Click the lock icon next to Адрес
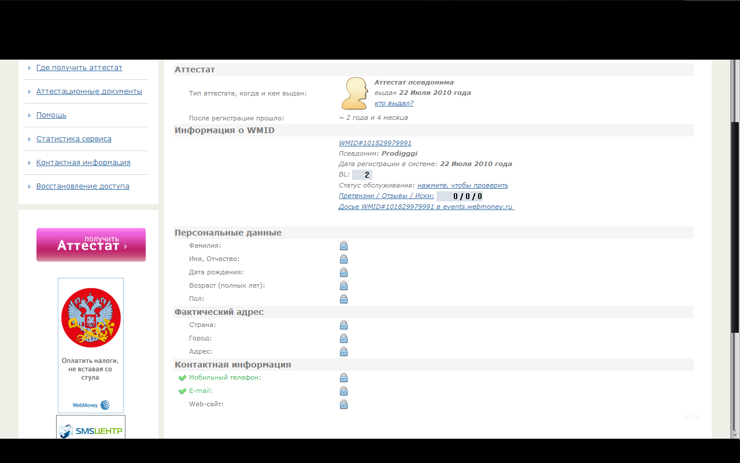 [343, 352]
